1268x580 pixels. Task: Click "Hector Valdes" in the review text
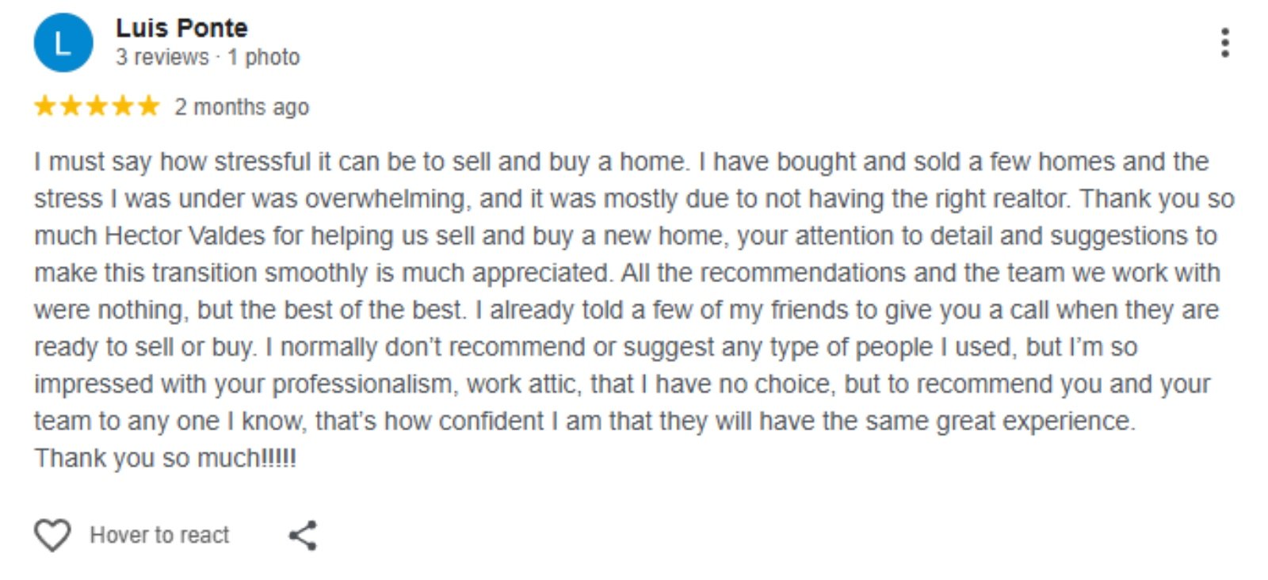click(185, 236)
